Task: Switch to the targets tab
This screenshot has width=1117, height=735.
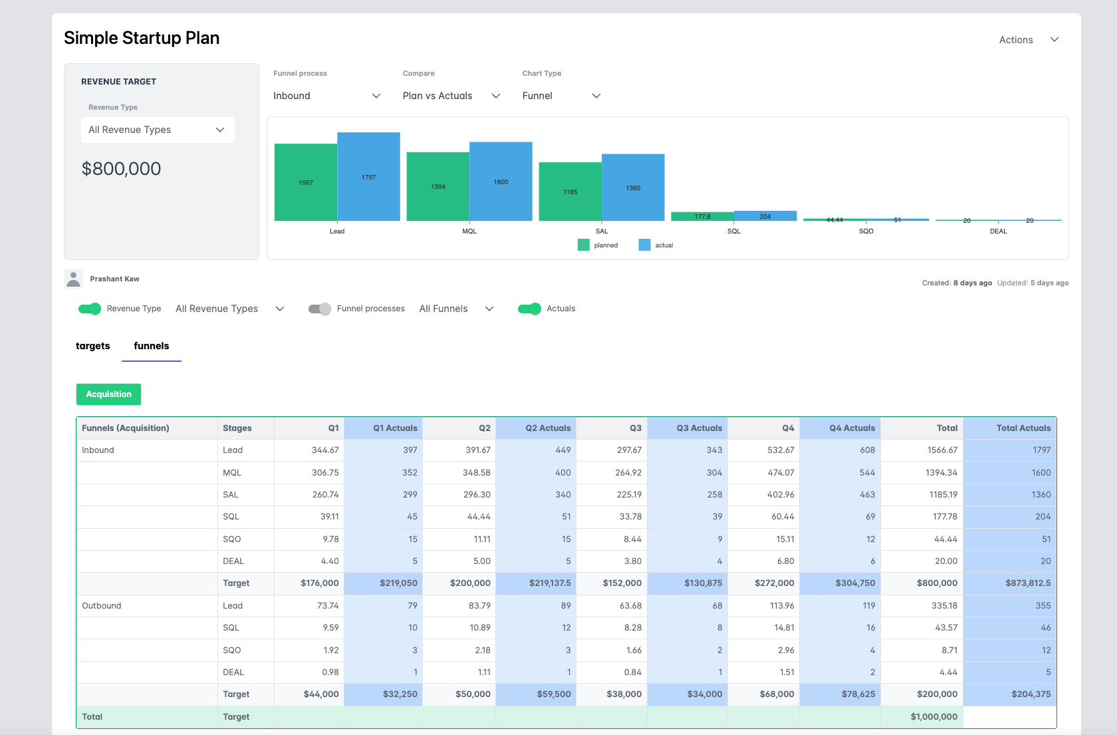Action: pos(93,346)
